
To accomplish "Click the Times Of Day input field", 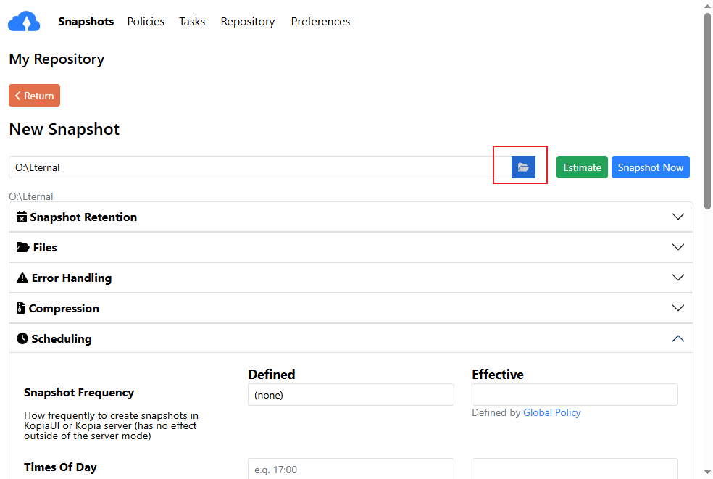I will (351, 470).
